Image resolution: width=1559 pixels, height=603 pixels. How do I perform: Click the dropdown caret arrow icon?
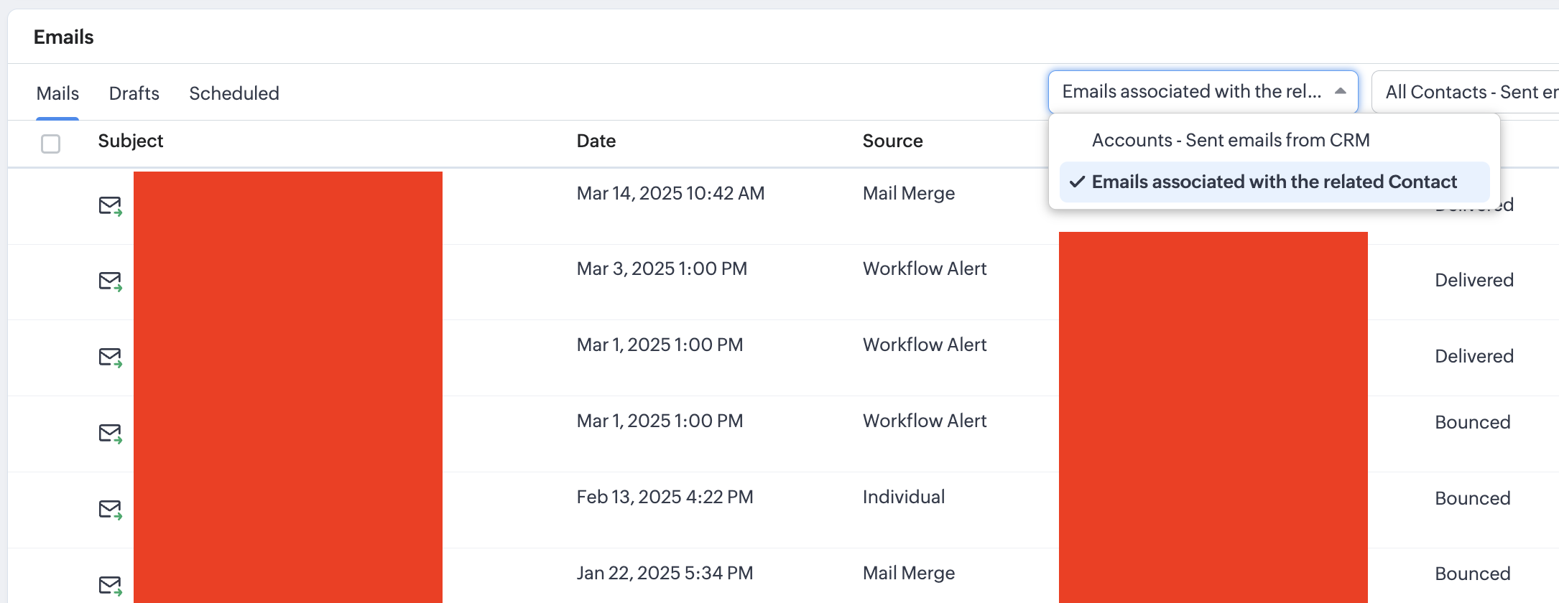[1340, 91]
